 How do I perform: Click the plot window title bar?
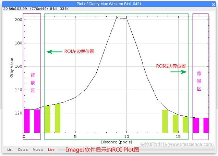[x=109, y=3]
